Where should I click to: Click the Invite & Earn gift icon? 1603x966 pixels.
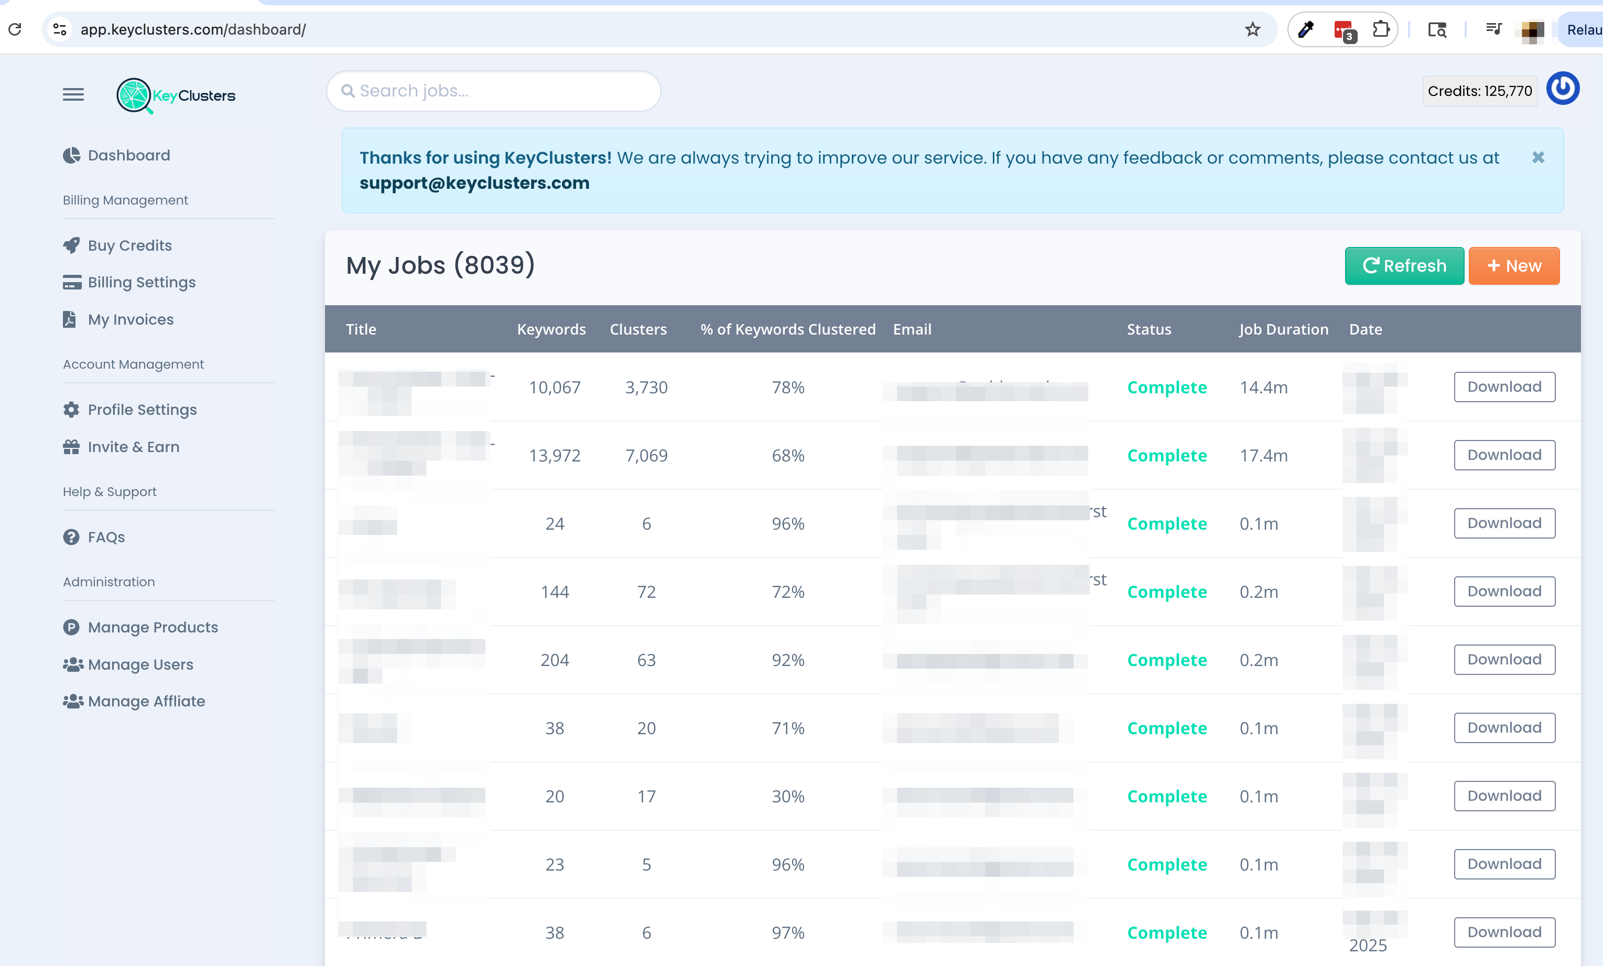72,446
